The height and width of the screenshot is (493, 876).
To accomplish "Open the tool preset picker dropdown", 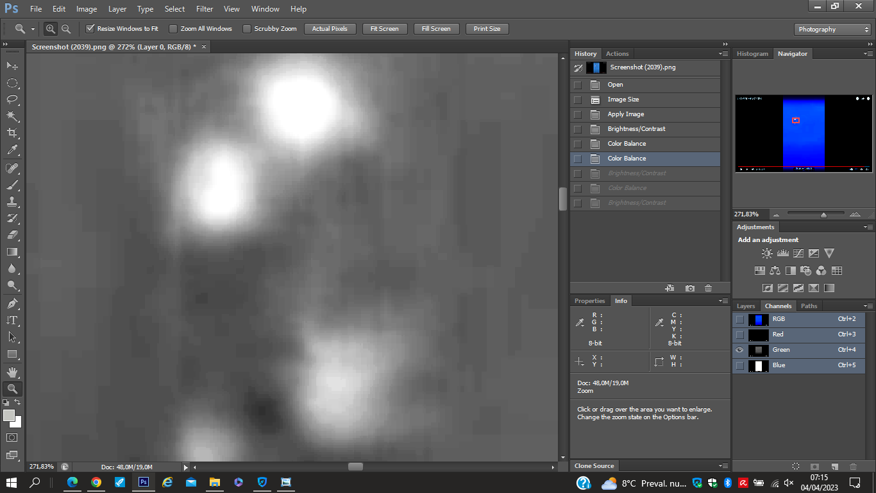I will [x=33, y=29].
